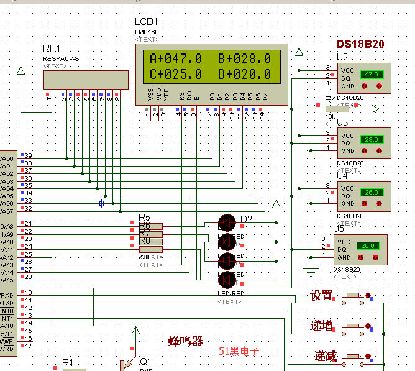Click the LCD reading A+047.0
This screenshot has height=371, width=415.
click(x=176, y=58)
